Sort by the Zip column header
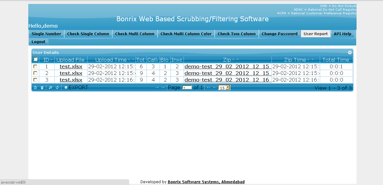This screenshot has height=185, width=383. [227, 60]
